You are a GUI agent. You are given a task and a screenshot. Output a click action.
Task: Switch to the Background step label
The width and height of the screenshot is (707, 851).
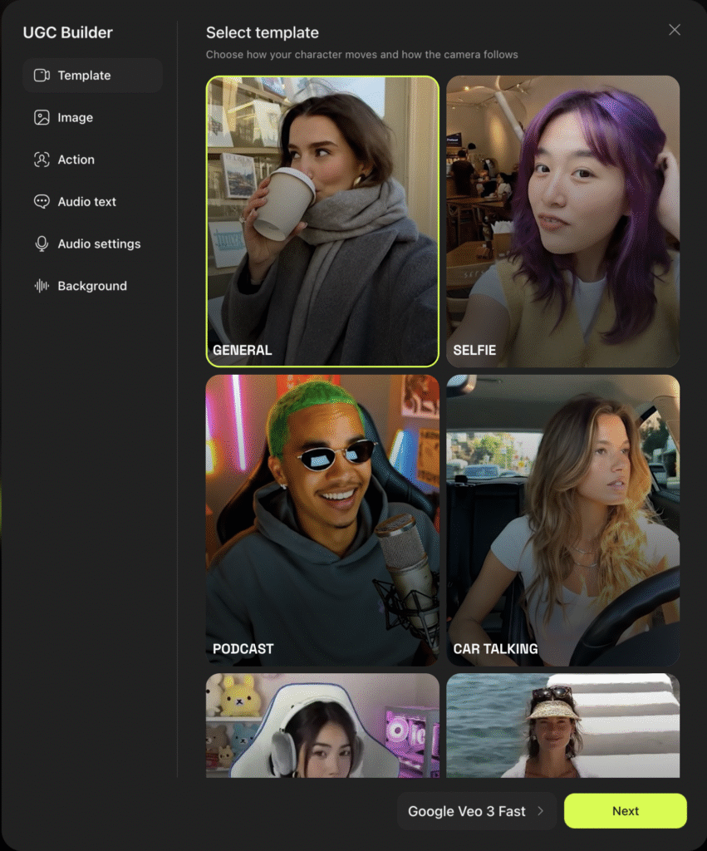(92, 286)
